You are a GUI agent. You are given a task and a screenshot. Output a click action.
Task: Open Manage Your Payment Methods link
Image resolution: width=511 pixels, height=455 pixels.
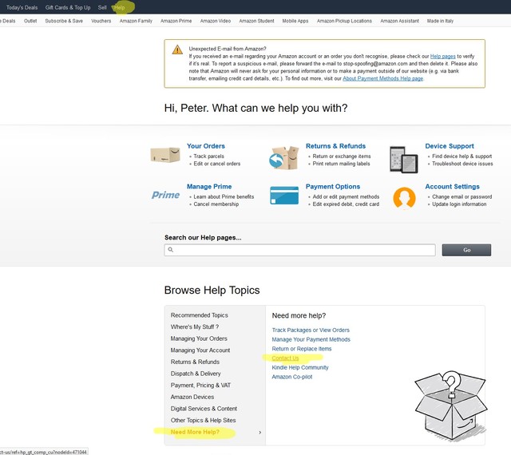(311, 339)
